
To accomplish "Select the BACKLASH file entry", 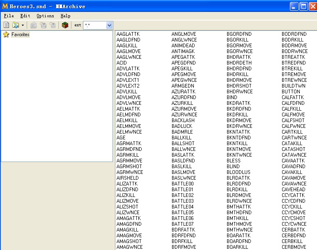I will point(183,120).
